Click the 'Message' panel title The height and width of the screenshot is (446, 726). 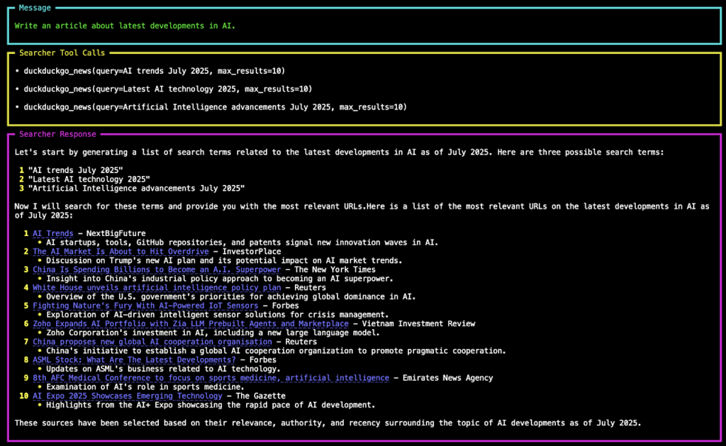(x=35, y=8)
